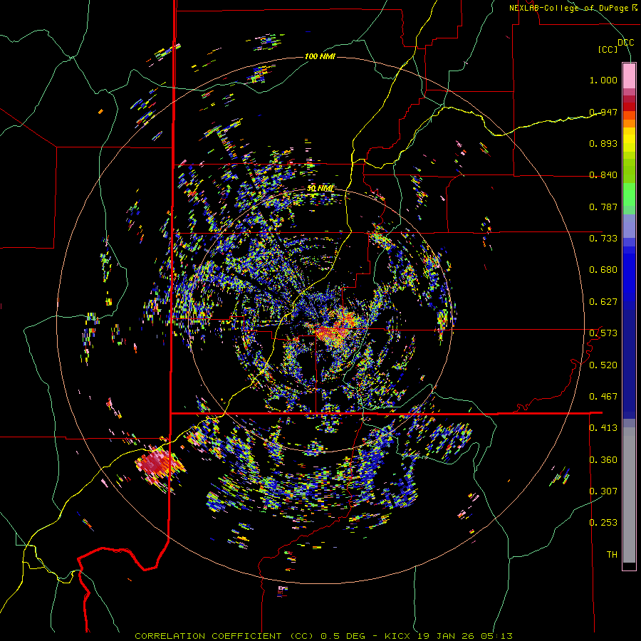Click the 0.573 scale value
This screenshot has height=641, width=641.
tap(603, 333)
